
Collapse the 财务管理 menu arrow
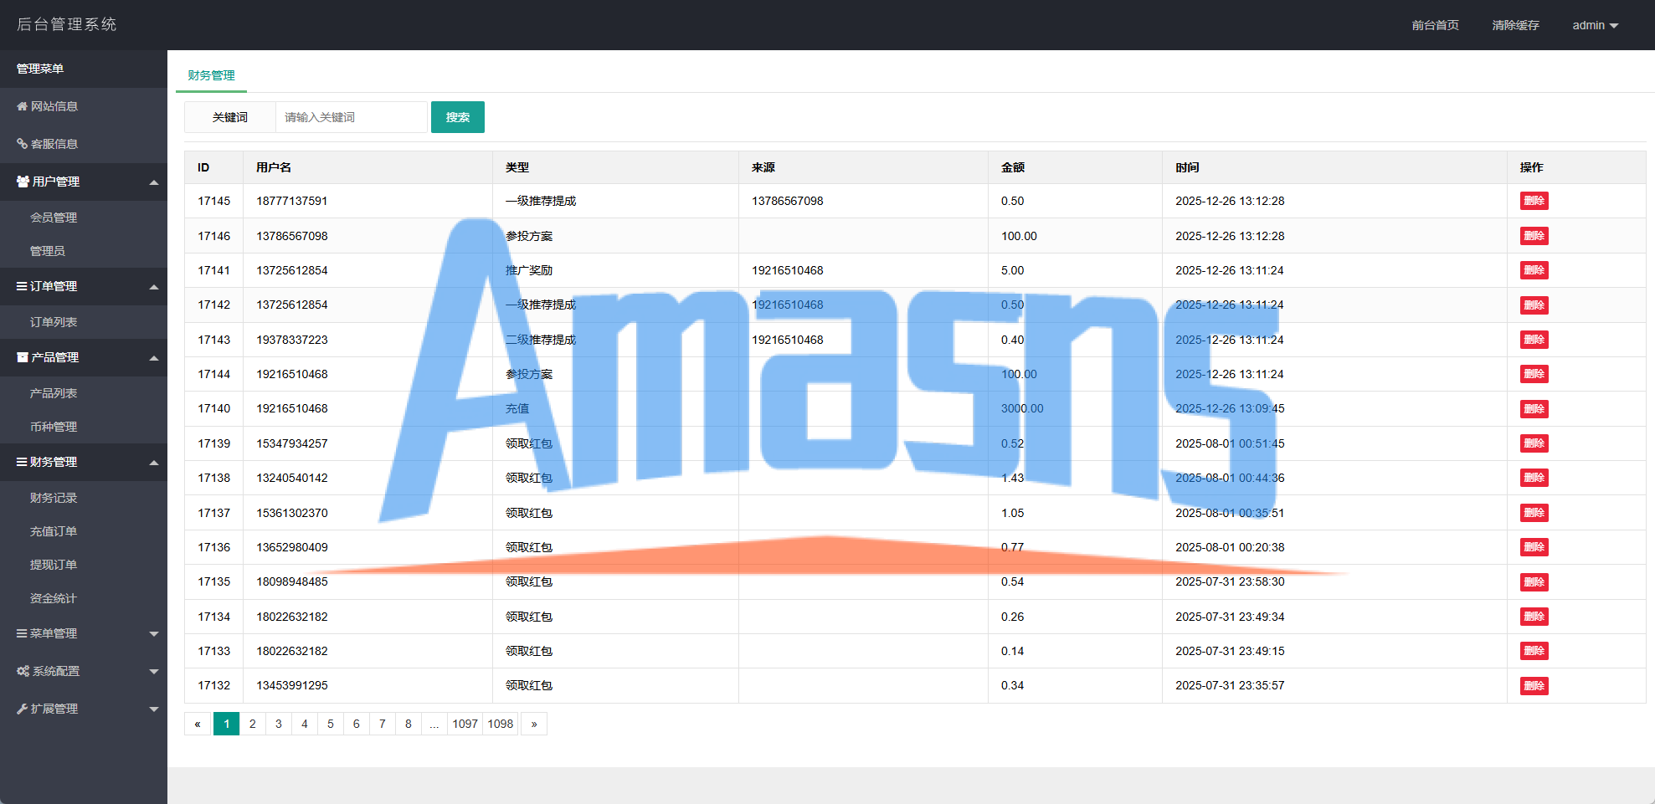[x=154, y=463]
